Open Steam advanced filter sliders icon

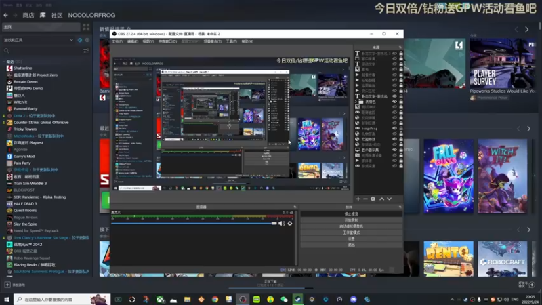[x=86, y=51]
